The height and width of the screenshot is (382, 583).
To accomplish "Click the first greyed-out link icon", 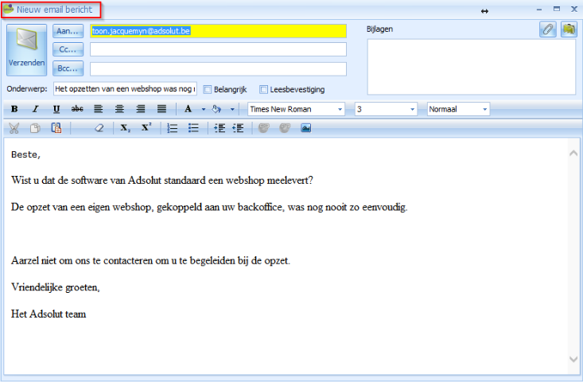I will (264, 128).
